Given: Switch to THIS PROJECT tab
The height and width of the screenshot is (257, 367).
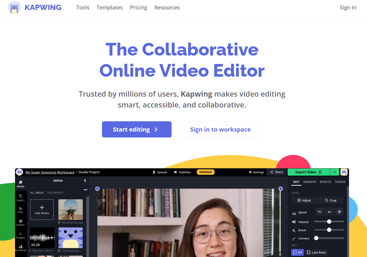Looking at the screenshot, I should coord(55,193).
